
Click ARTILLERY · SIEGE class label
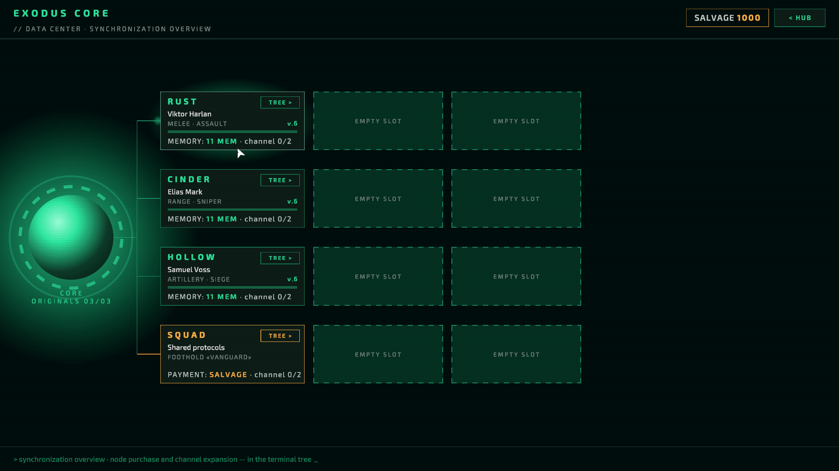(199, 279)
